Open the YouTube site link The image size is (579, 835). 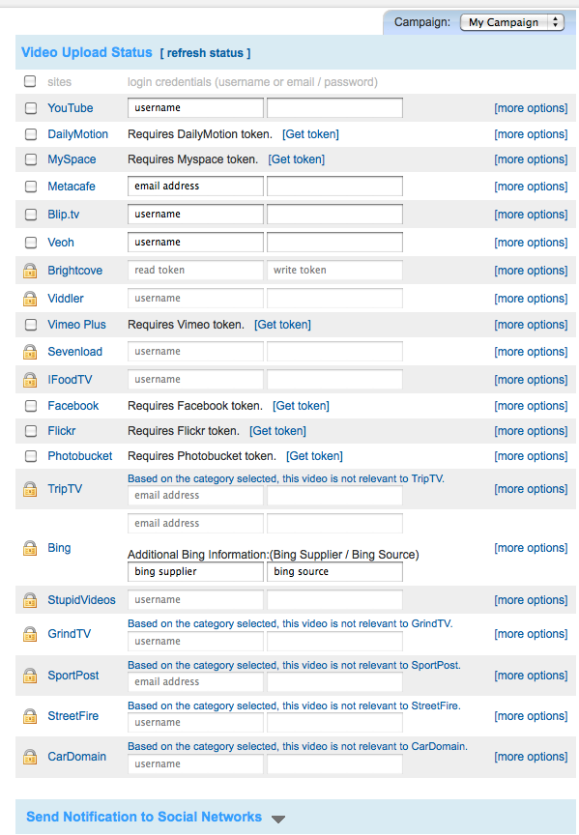(71, 108)
